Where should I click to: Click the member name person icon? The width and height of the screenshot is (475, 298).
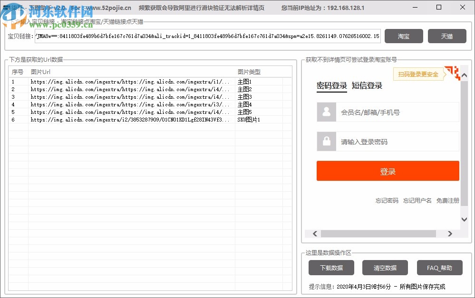(325, 112)
